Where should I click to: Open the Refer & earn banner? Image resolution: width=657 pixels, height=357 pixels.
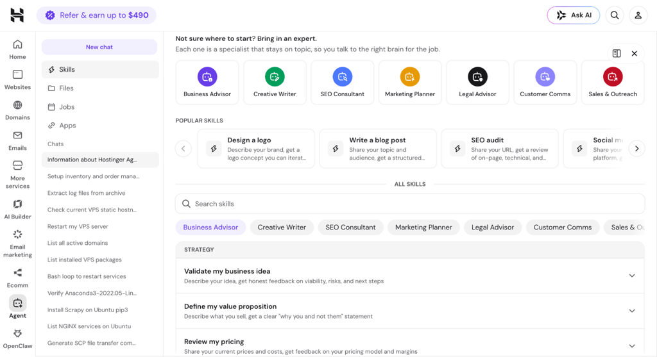point(96,15)
